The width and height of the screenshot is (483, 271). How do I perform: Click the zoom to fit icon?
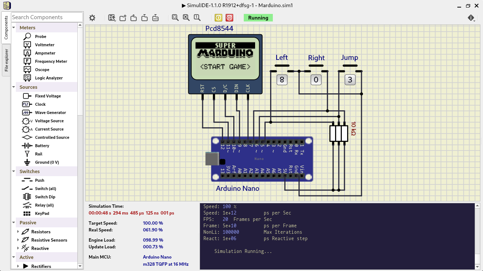point(175,17)
